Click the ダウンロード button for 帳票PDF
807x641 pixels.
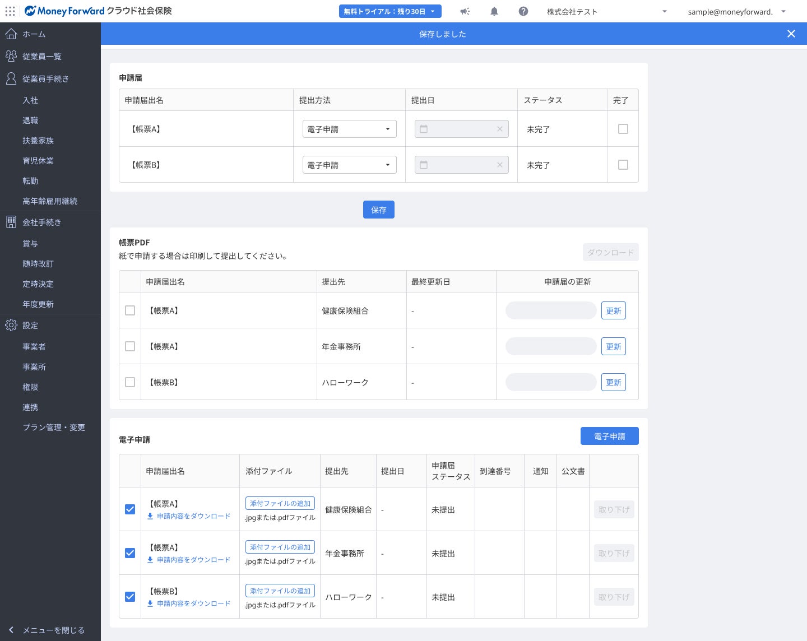(611, 252)
